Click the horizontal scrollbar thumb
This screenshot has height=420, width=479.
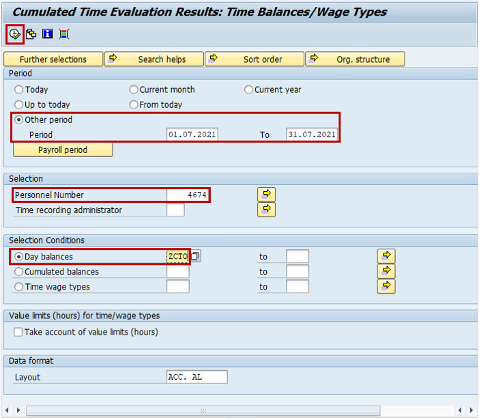point(203,410)
